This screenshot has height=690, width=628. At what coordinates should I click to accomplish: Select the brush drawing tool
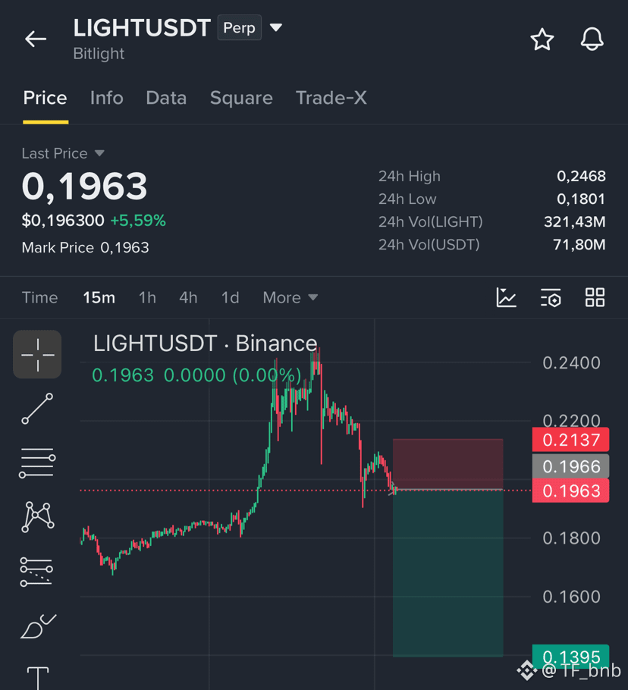click(x=38, y=626)
